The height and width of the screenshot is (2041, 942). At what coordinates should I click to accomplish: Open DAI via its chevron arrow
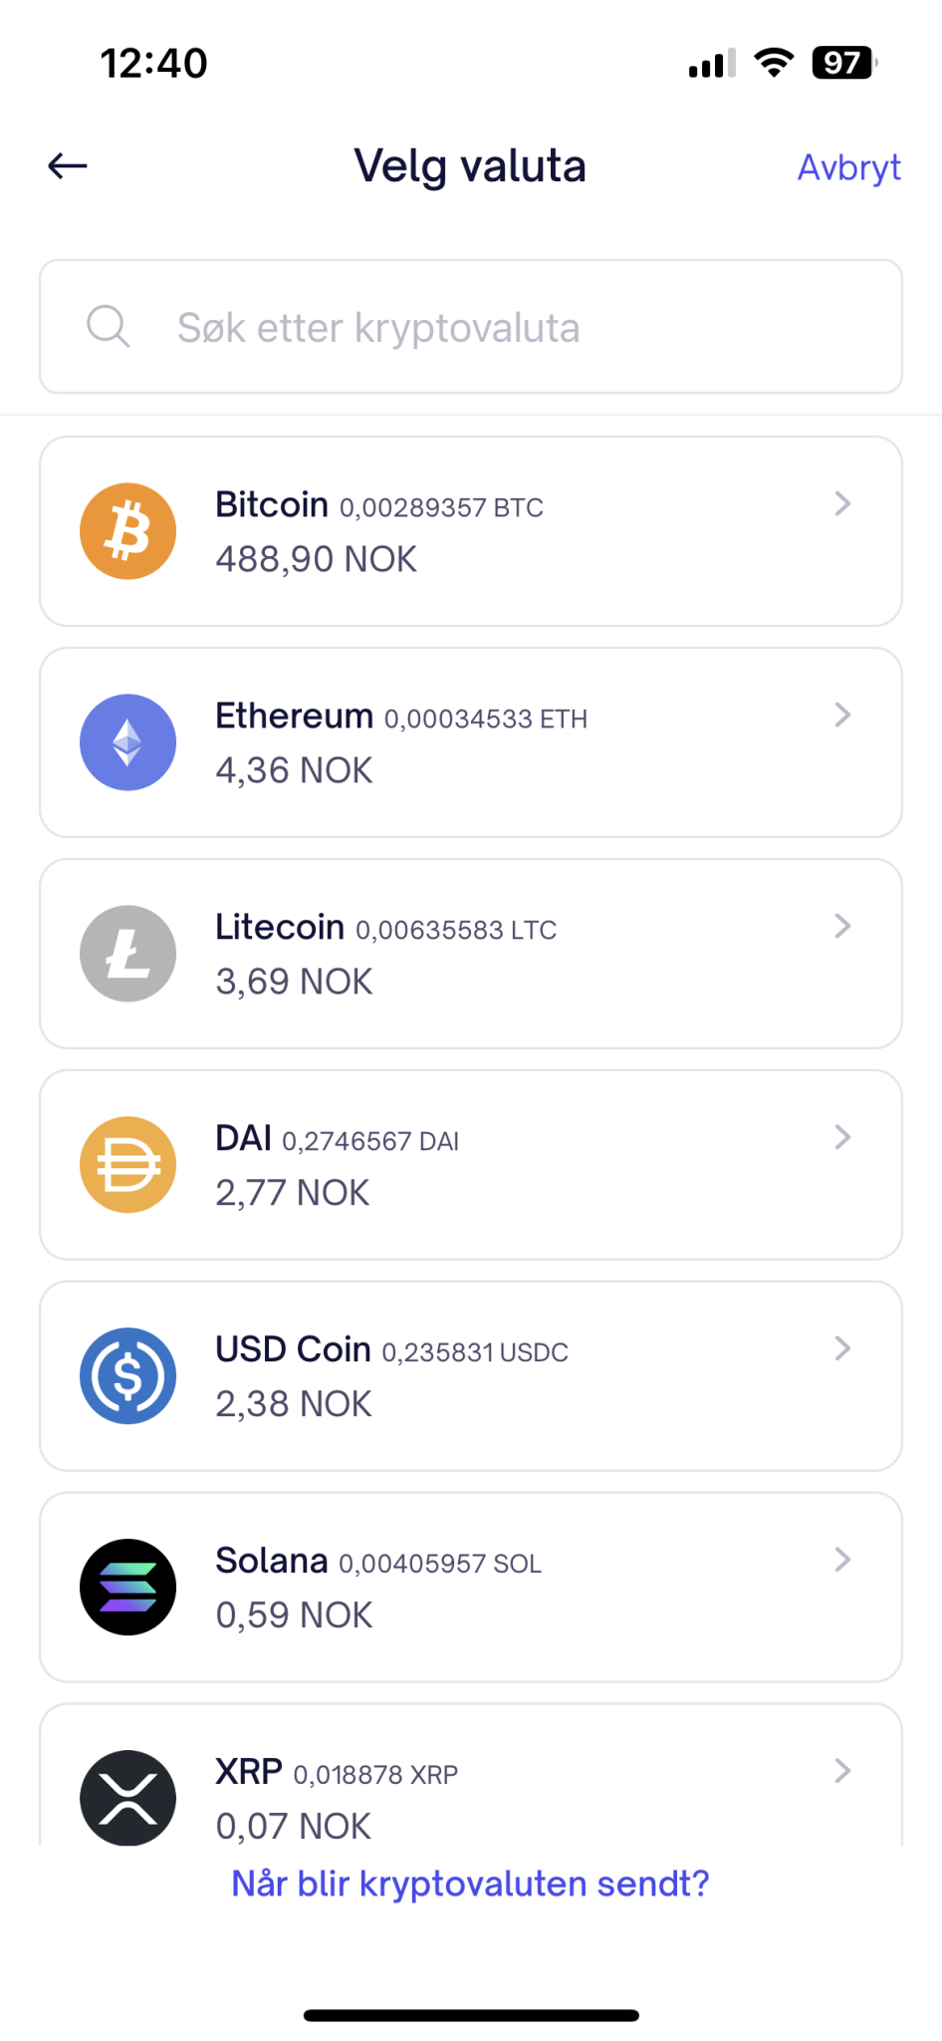coord(842,1138)
